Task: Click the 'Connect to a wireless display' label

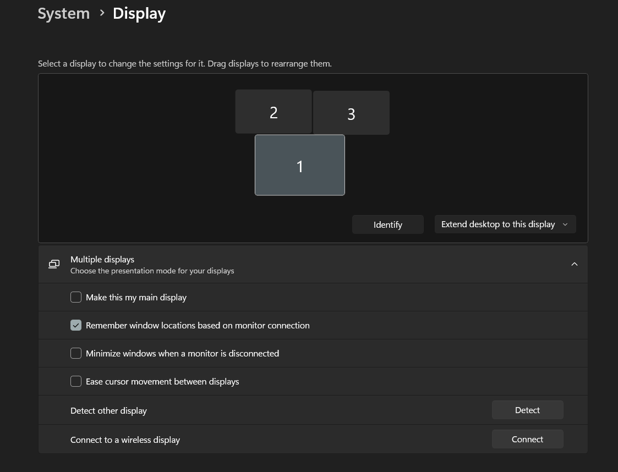Action: (x=125, y=440)
